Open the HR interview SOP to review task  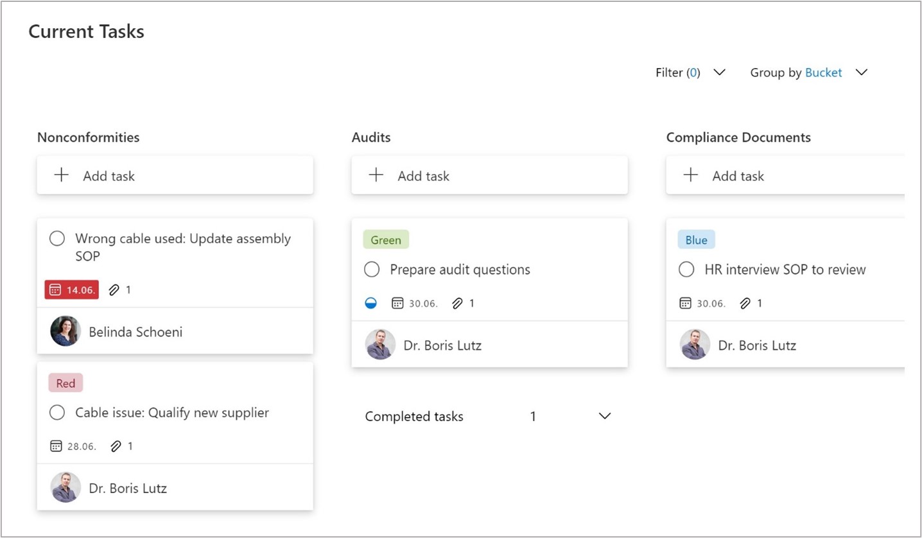point(785,270)
